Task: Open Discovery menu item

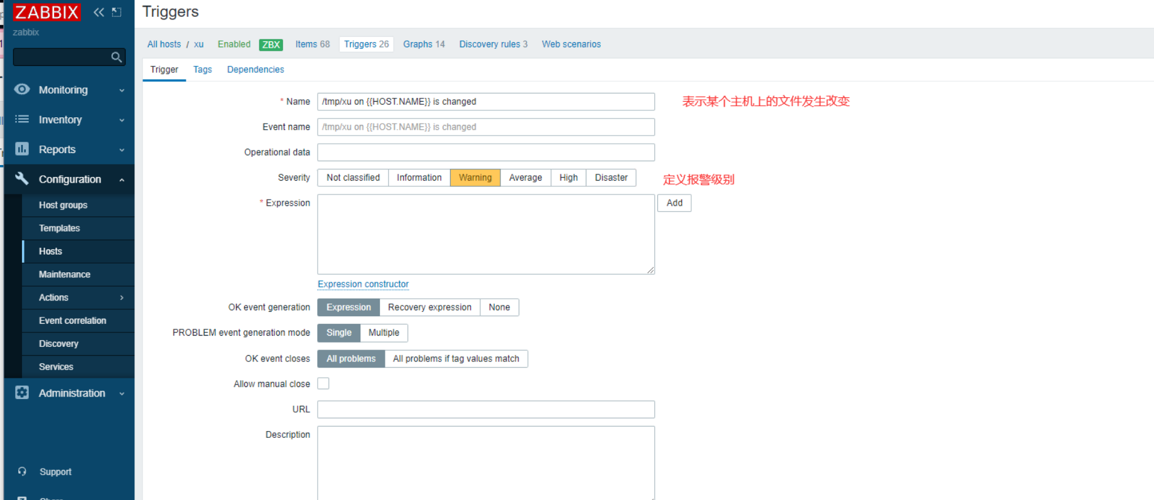Action: [78, 344]
